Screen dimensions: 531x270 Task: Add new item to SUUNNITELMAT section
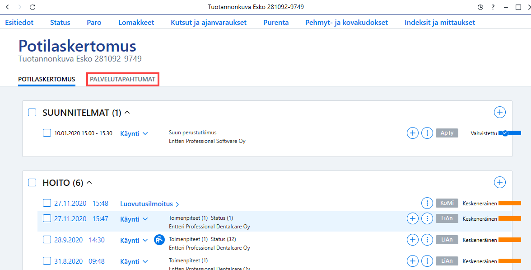click(499, 112)
